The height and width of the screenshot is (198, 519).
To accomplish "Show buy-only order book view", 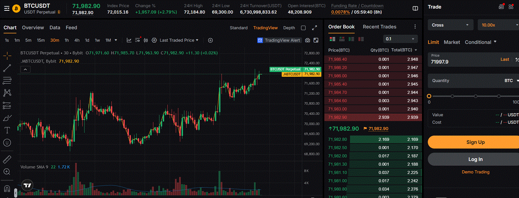I will pyautogui.click(x=352, y=39).
